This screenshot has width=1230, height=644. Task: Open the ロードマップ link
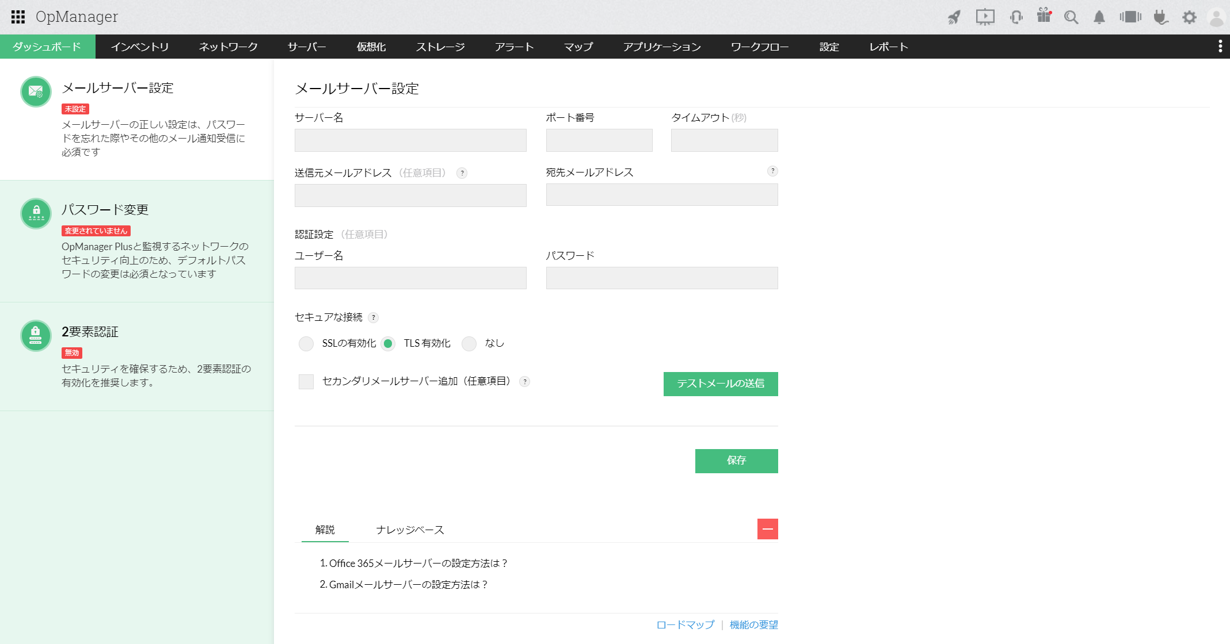685,624
